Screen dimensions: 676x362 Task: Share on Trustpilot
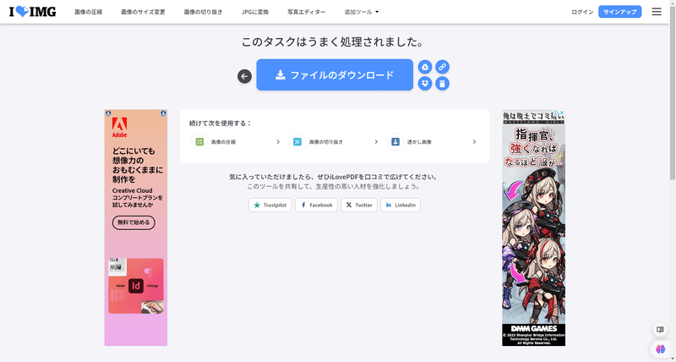pos(270,205)
